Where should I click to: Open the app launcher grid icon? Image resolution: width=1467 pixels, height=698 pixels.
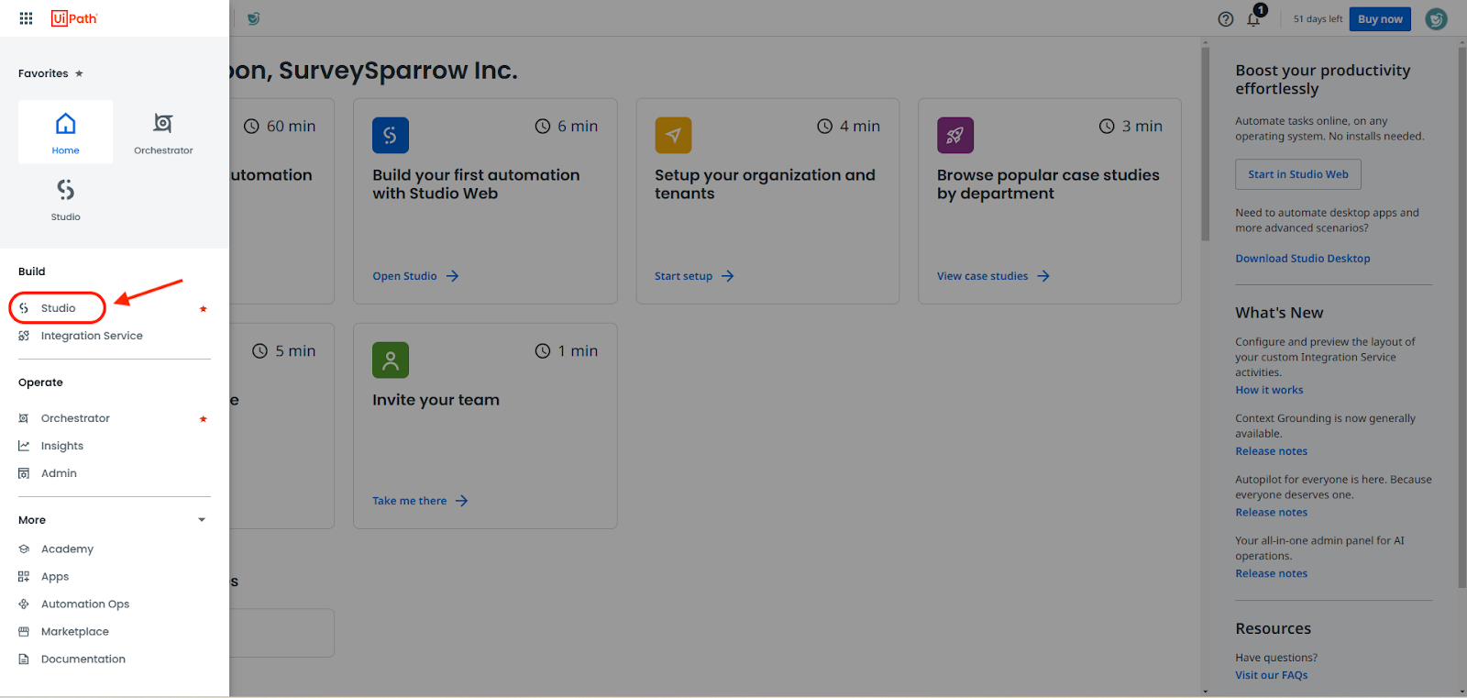[26, 18]
